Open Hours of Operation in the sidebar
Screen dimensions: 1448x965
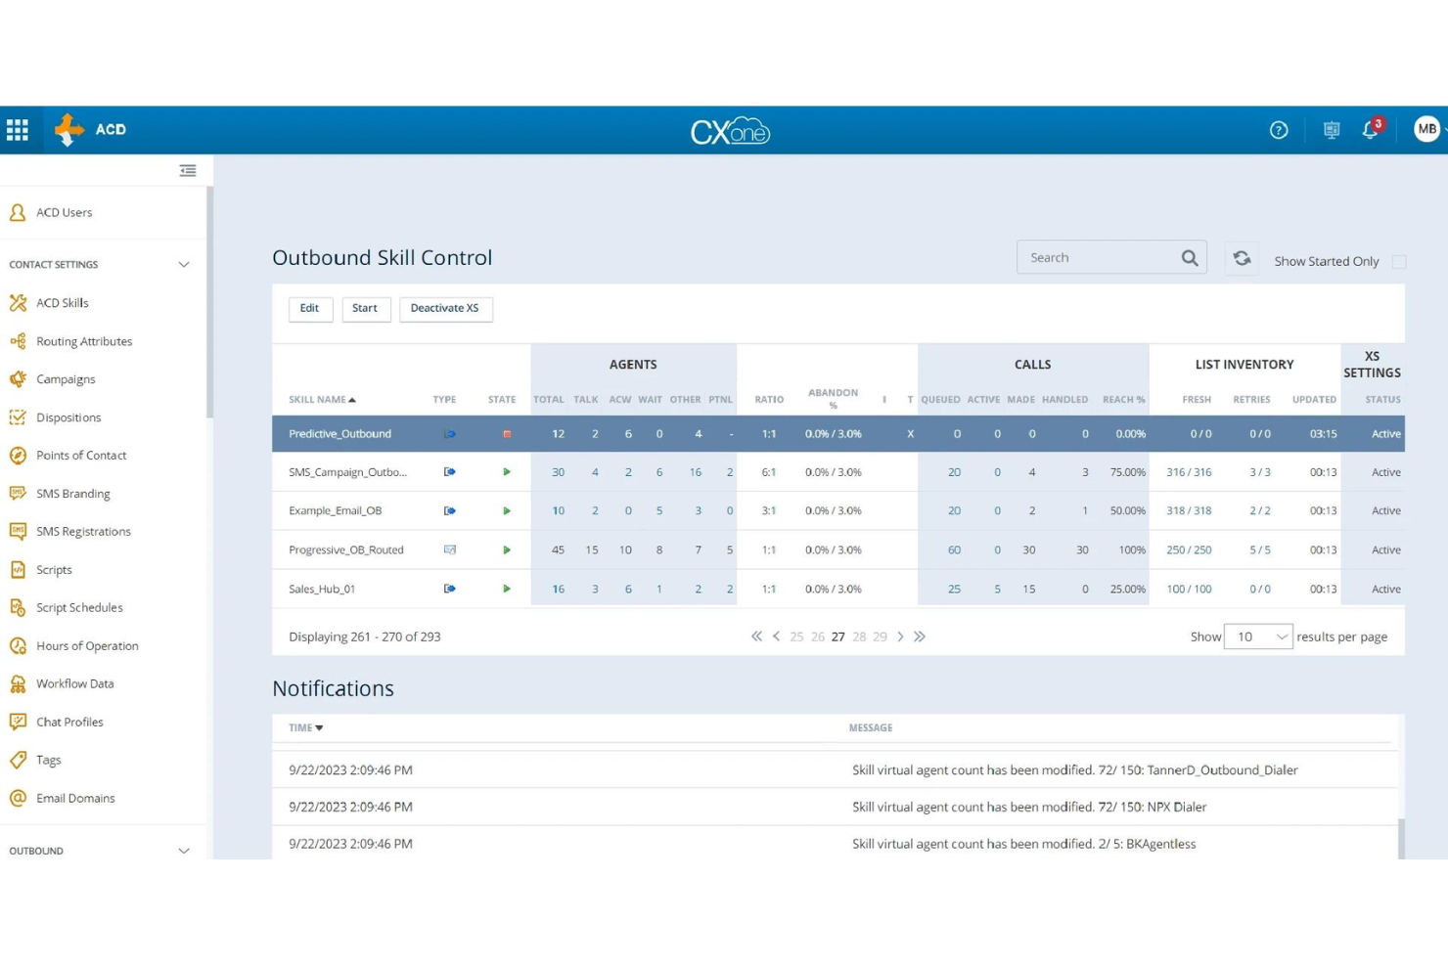87,646
